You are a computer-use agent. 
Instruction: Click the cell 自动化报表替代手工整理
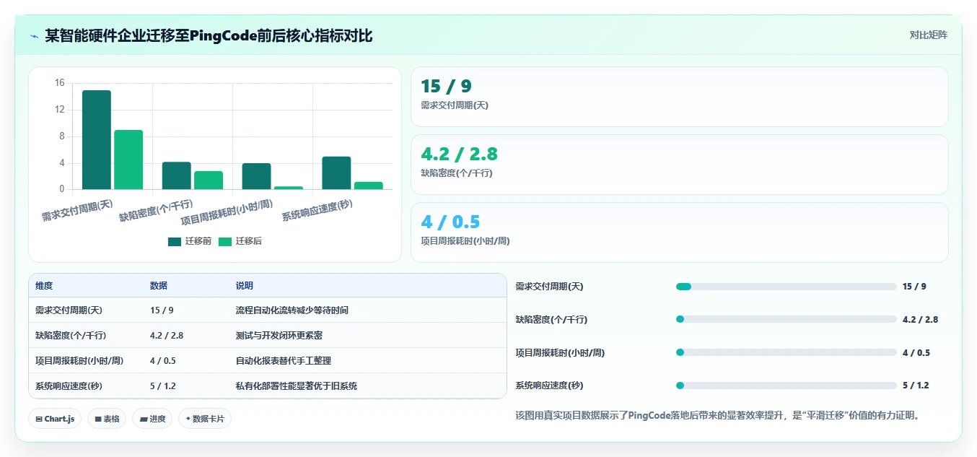click(284, 361)
